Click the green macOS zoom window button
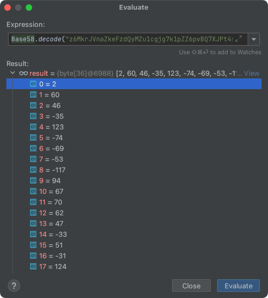This screenshot has width=268, height=298. click(29, 8)
